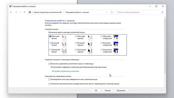174x98 pixels.
Task: Click the «Отмена» button
Action: [108, 91]
